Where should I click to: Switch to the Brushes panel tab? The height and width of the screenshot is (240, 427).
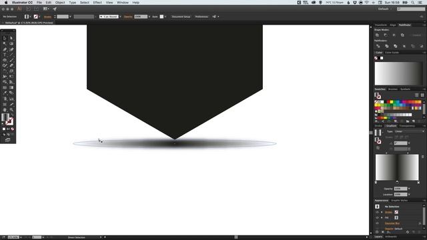pos(393,89)
